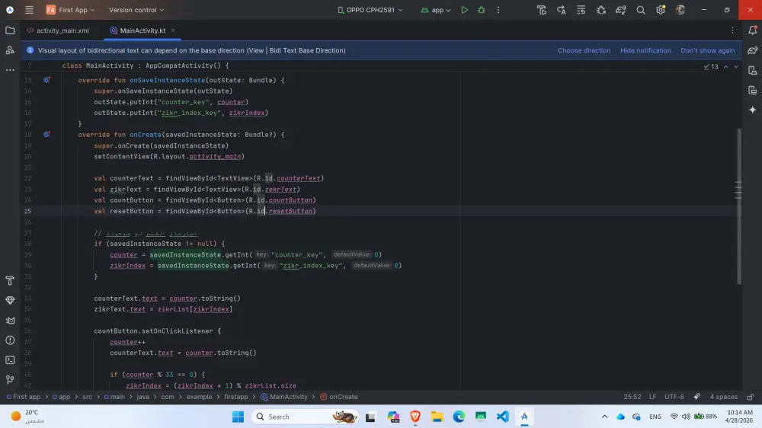
Task: Start debugging with the bug icon
Action: 482,10
